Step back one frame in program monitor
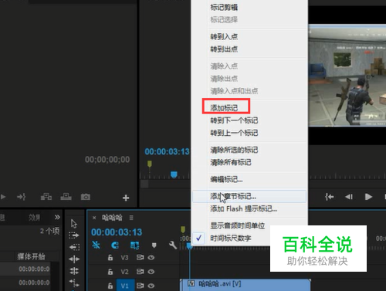This screenshot has width=386, height=291. tap(349, 197)
